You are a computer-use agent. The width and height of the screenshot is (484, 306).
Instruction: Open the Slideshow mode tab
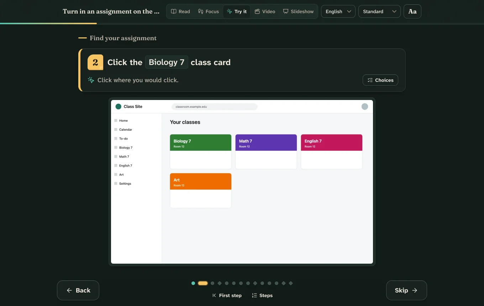pyautogui.click(x=298, y=11)
